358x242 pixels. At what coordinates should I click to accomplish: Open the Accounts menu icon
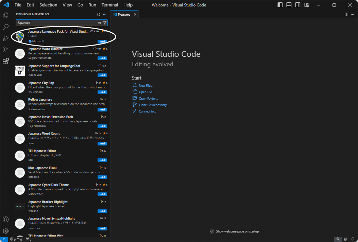pos(6,220)
